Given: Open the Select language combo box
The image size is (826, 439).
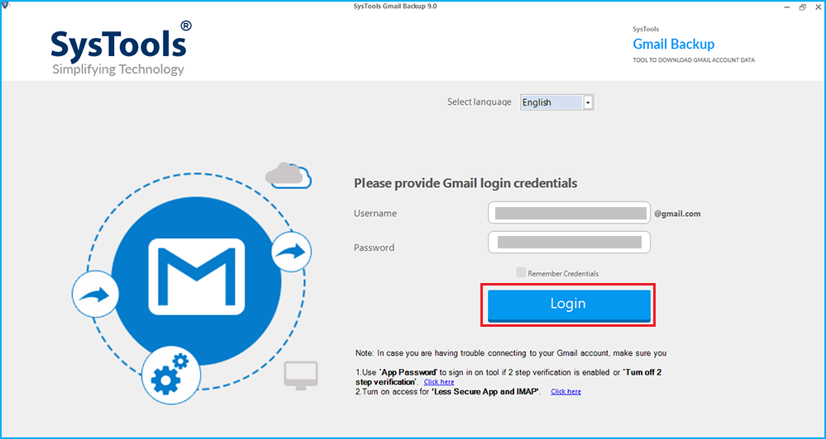Looking at the screenshot, I should 556,102.
